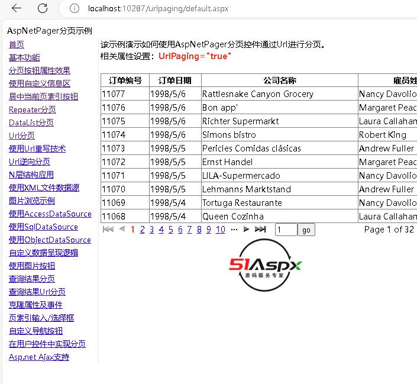This screenshot has width=417, height=384.
Task: Open the 使用图片按钮 link
Action: pyautogui.click(x=32, y=266)
